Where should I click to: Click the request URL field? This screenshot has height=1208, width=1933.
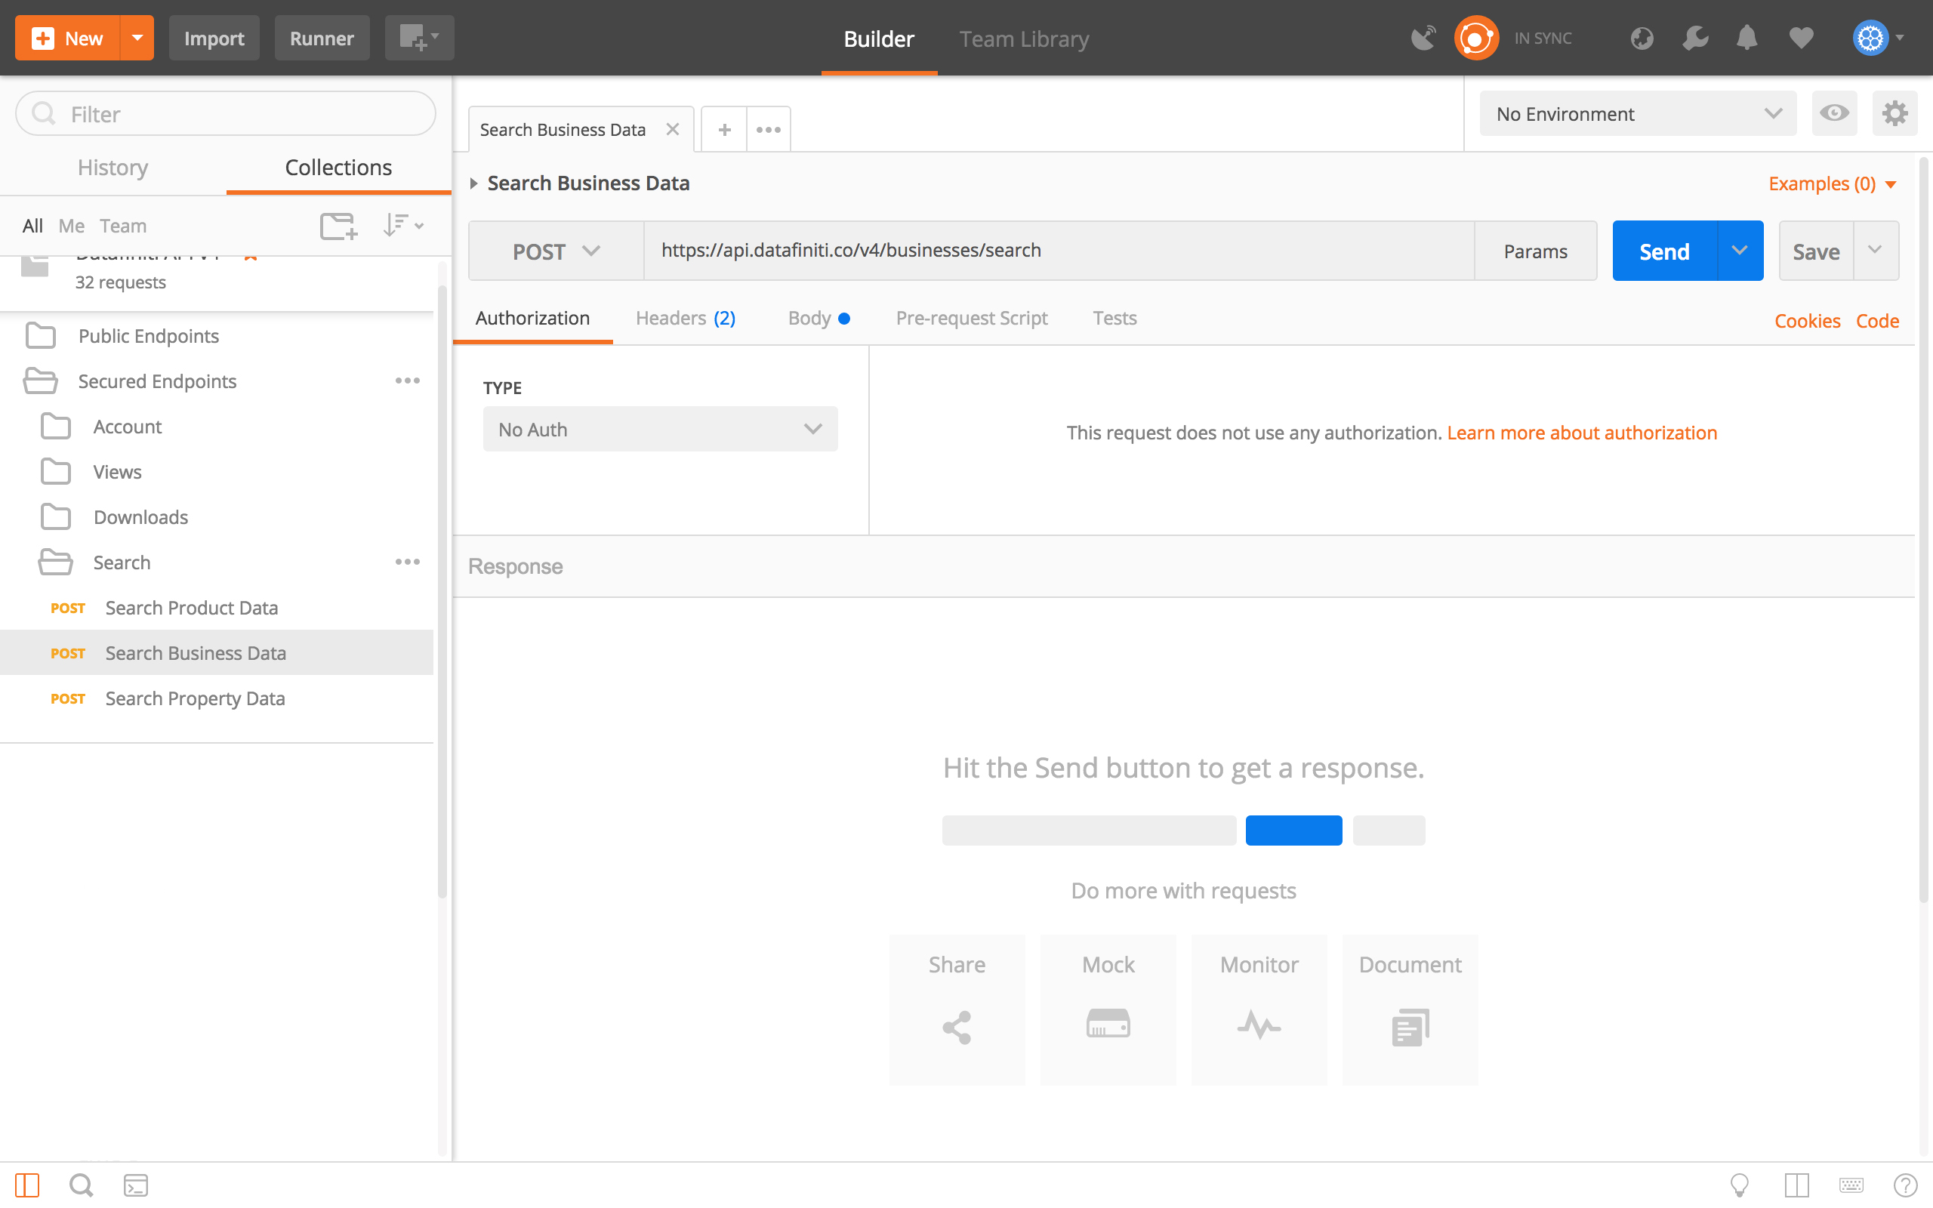point(1059,251)
